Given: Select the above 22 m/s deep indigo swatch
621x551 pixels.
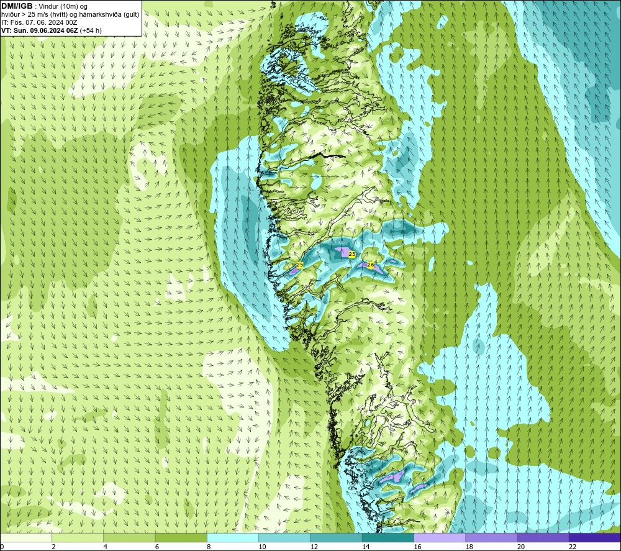Looking at the screenshot, I should pyautogui.click(x=595, y=537).
